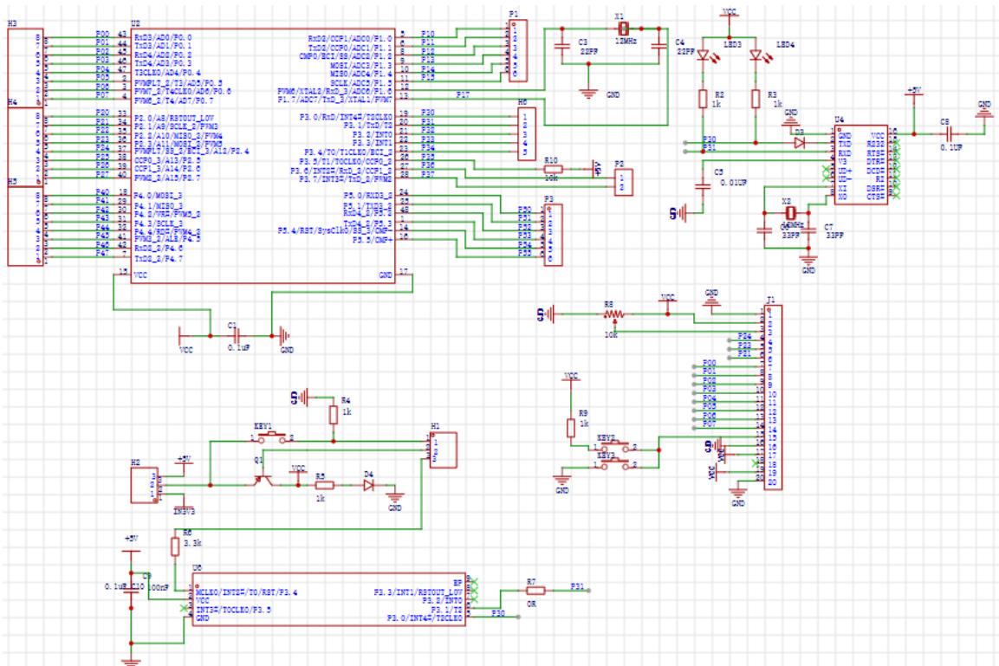Select the X2 crystal near U4

pyautogui.click(x=789, y=213)
